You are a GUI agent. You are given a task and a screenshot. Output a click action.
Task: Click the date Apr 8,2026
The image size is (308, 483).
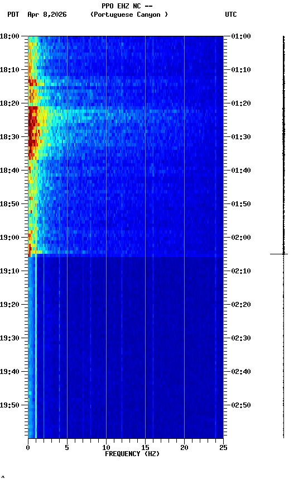click(47, 15)
